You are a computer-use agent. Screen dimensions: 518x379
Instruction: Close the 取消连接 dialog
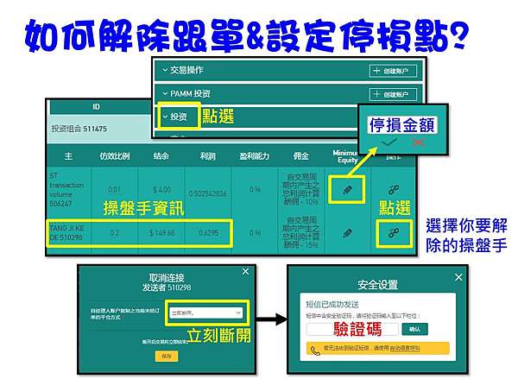245,272
